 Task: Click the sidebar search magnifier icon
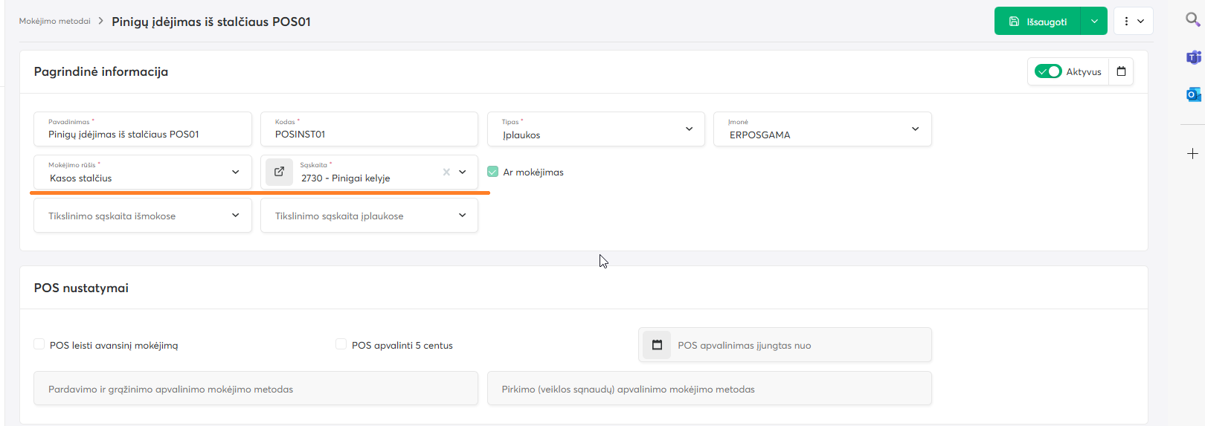(x=1192, y=20)
